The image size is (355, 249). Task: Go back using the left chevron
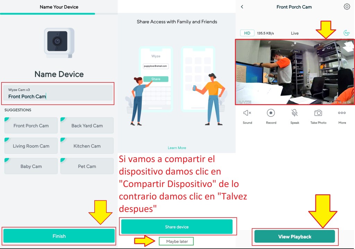click(242, 7)
